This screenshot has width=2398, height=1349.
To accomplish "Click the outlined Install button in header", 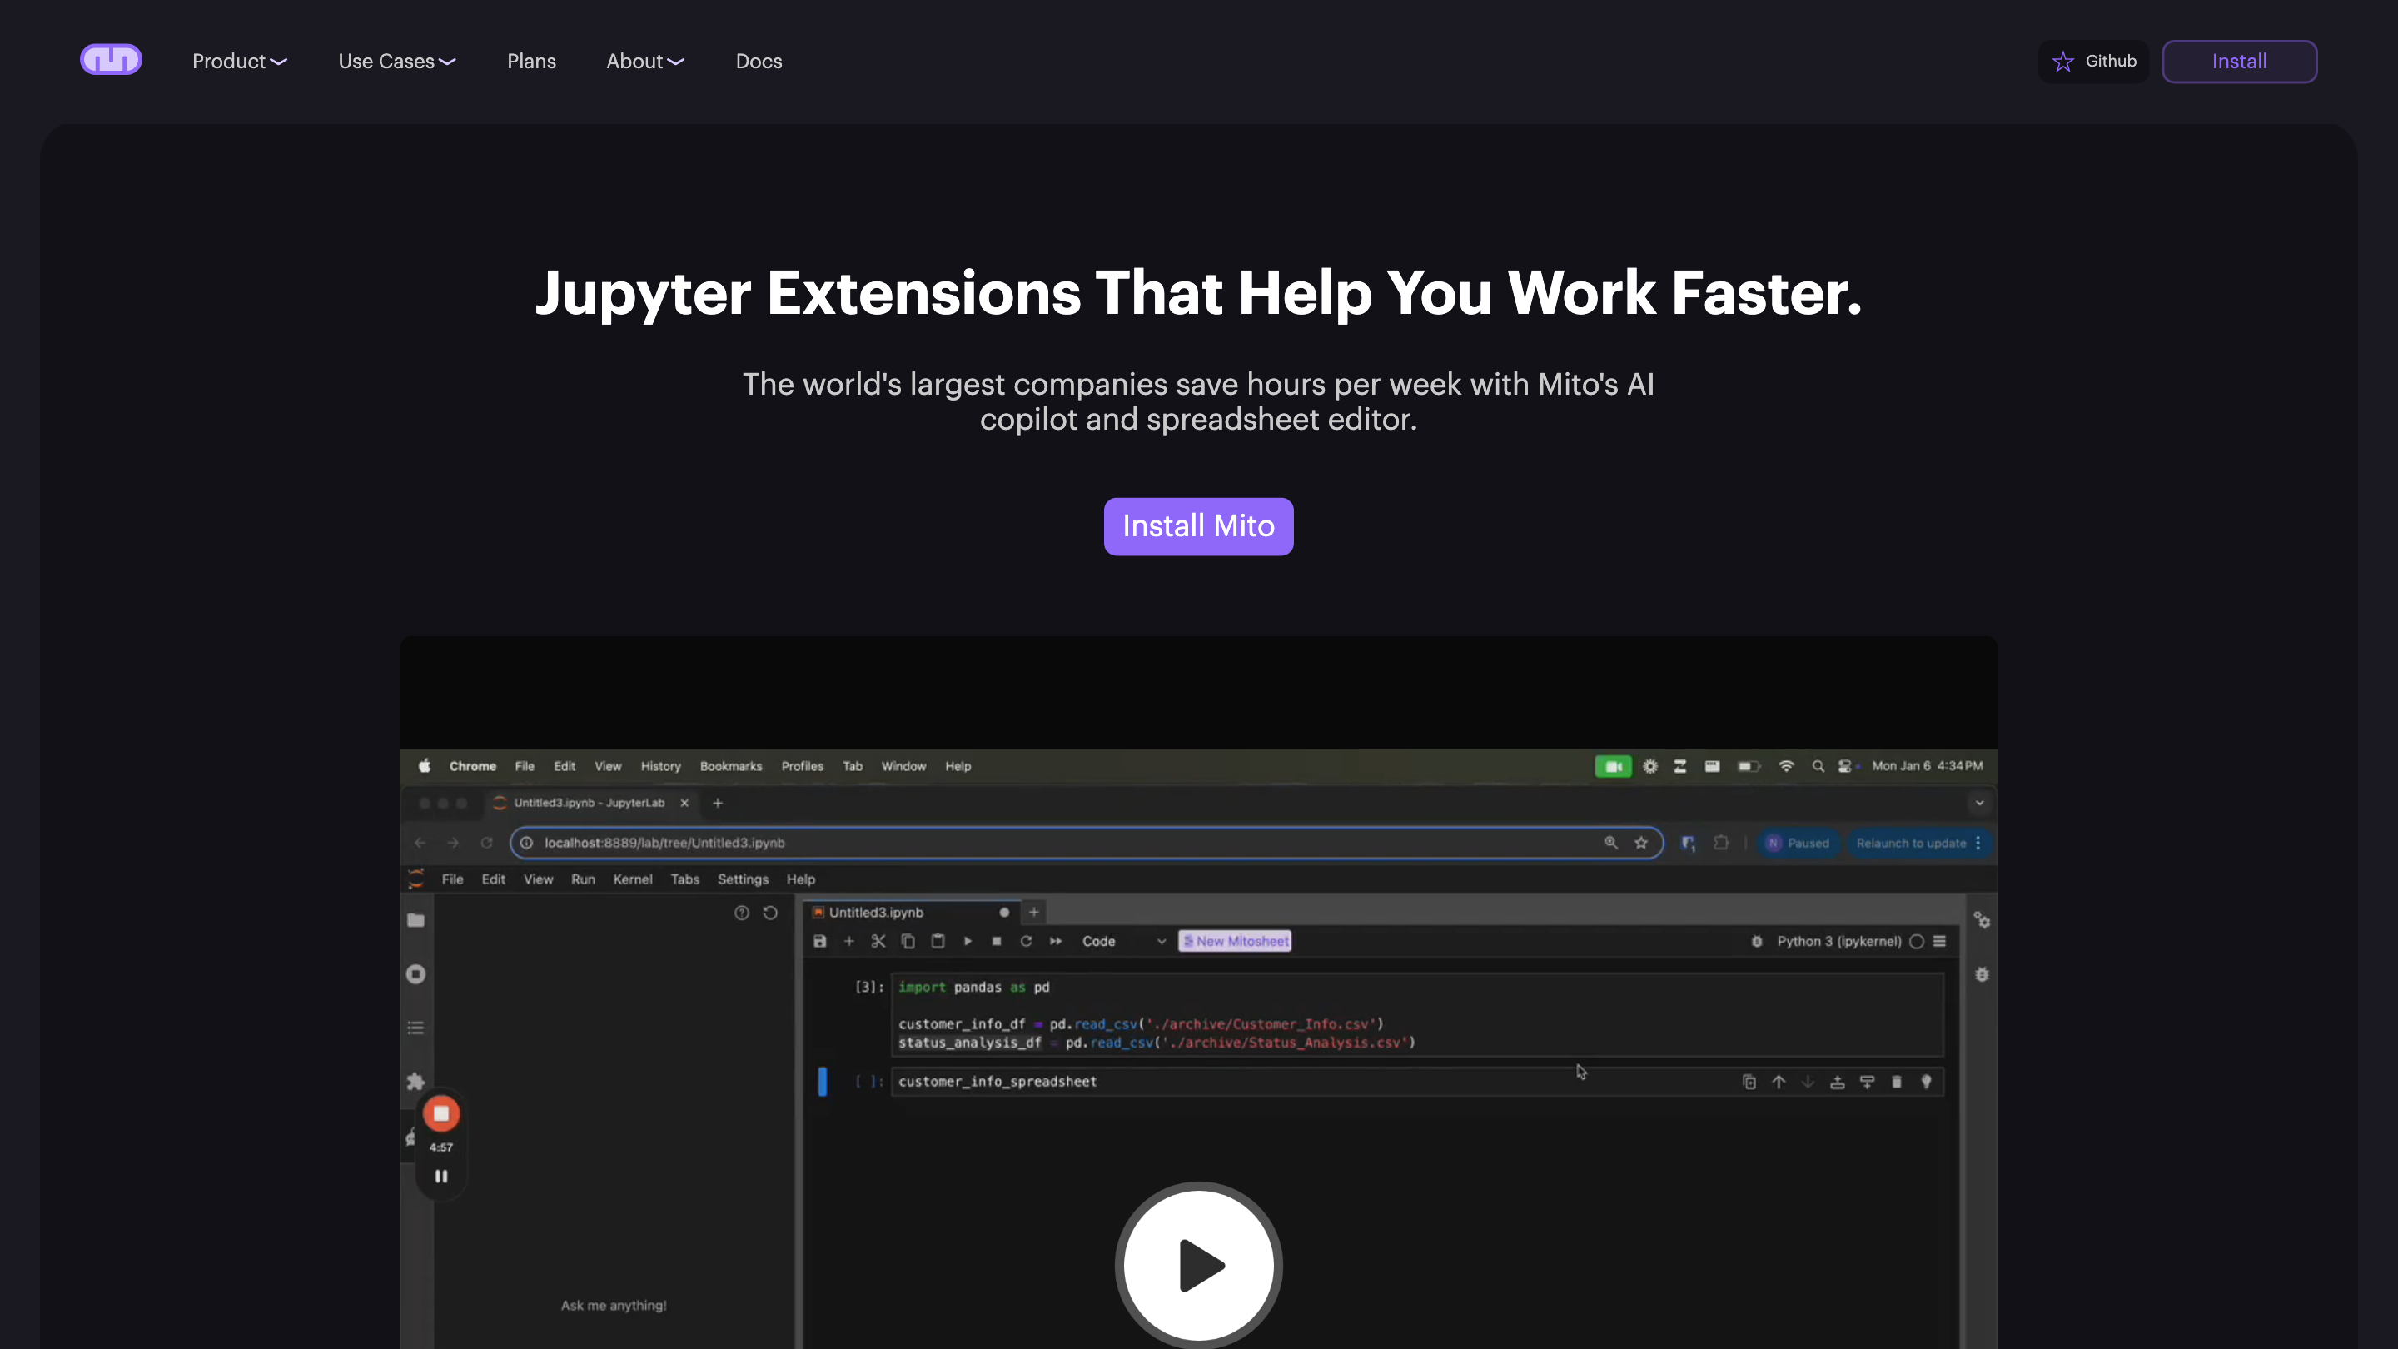I will (x=2239, y=62).
